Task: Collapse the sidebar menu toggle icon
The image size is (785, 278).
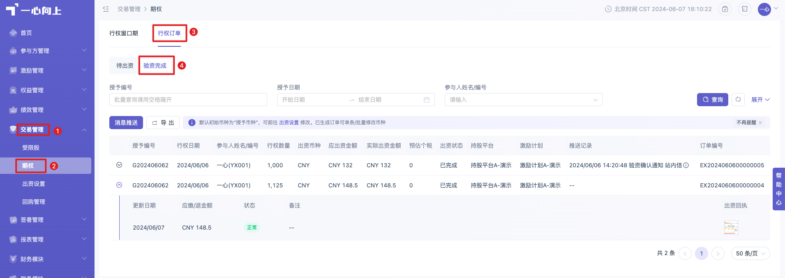Action: pos(106,9)
